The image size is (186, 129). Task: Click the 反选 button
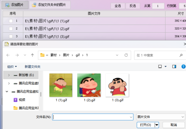point(133,6)
